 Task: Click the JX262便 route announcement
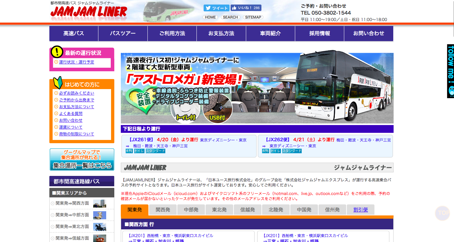[325, 146]
